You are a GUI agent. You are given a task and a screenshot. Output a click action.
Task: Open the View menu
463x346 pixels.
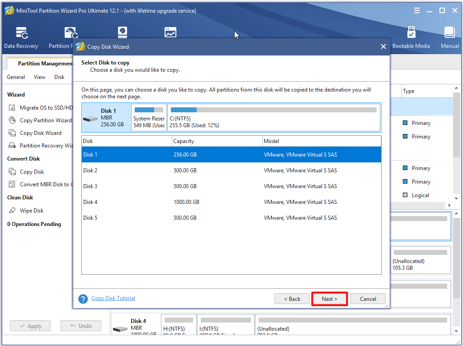40,77
